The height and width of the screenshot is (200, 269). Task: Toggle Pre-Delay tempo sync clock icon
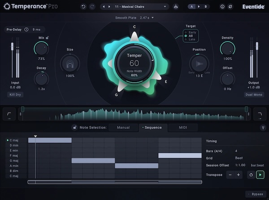[x=26, y=30]
